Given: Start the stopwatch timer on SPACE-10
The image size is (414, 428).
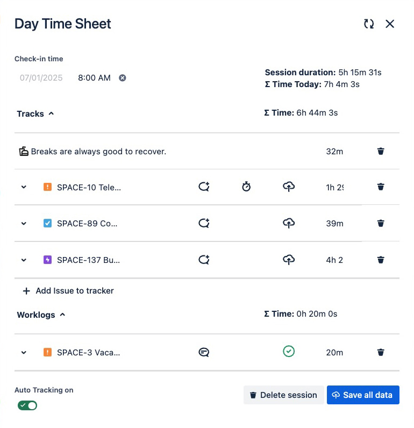Looking at the screenshot, I should 246,187.
